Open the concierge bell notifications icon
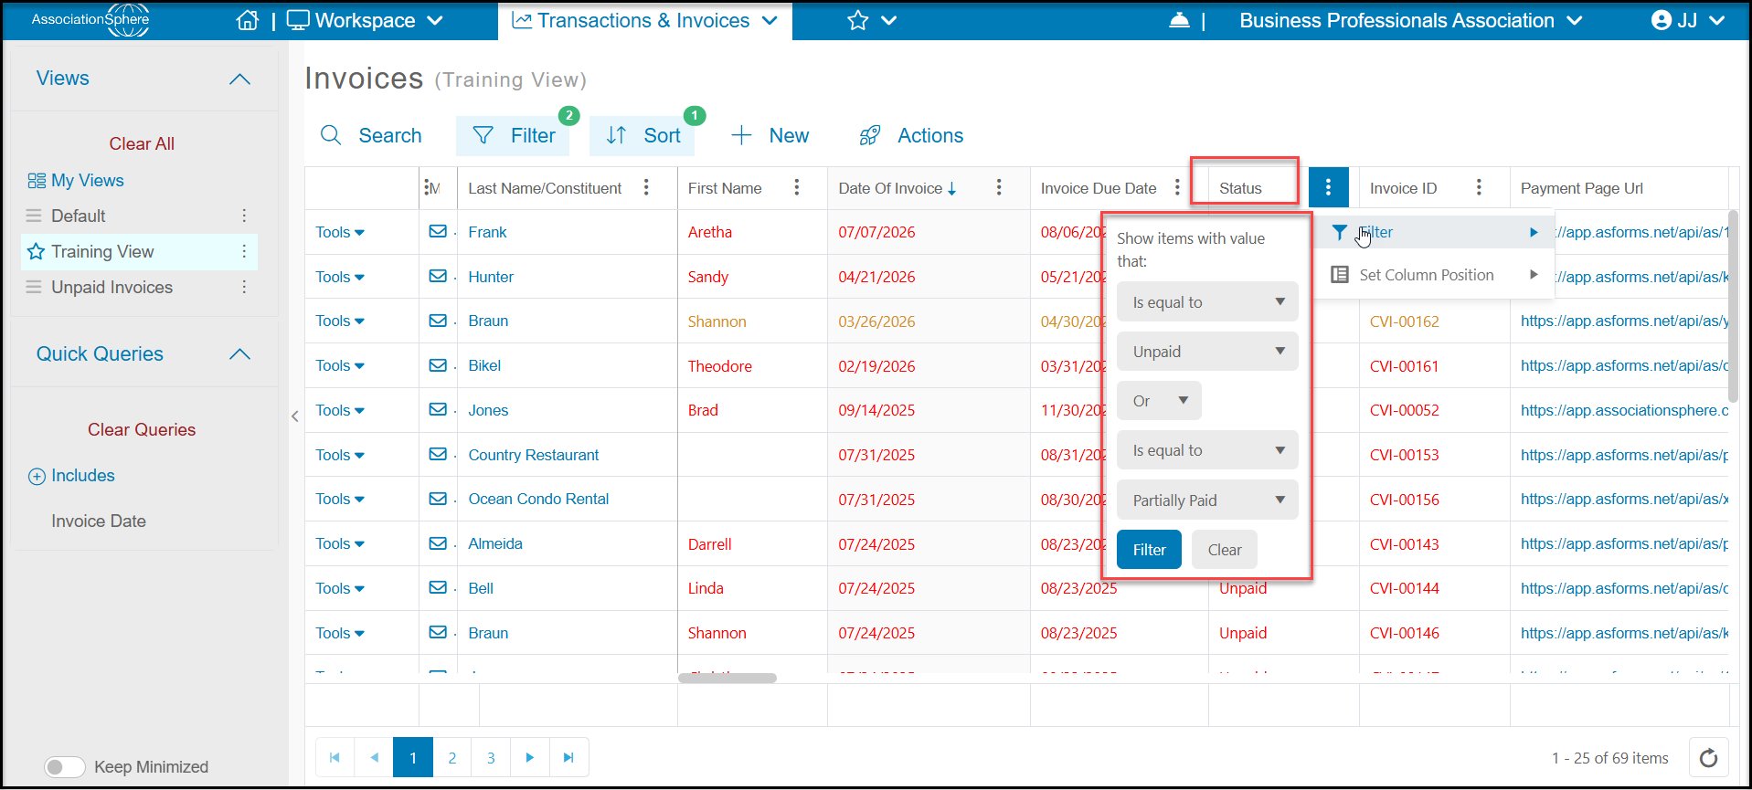Screen dimensions: 1752x790 pyautogui.click(x=1179, y=20)
